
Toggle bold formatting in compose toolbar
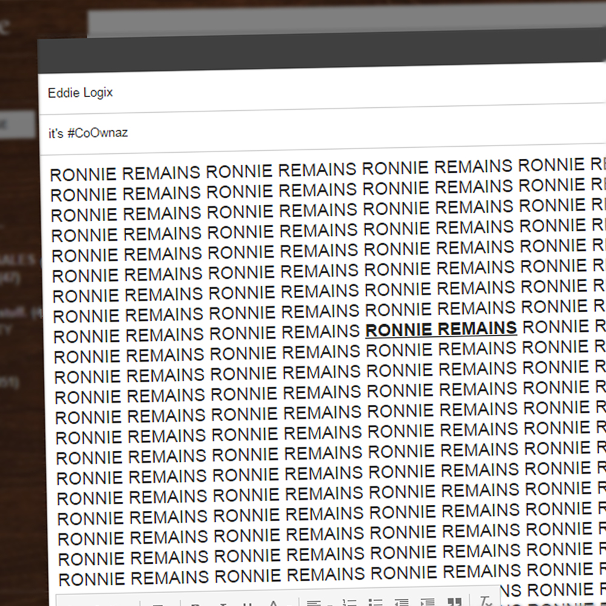point(196,603)
